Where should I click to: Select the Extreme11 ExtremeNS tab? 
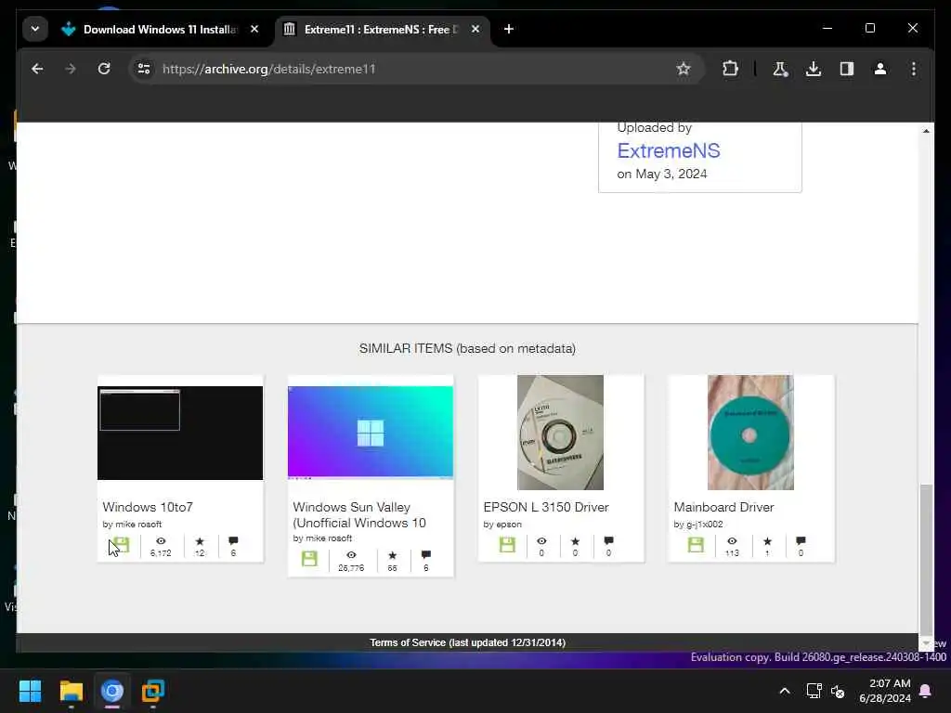coord(381,29)
